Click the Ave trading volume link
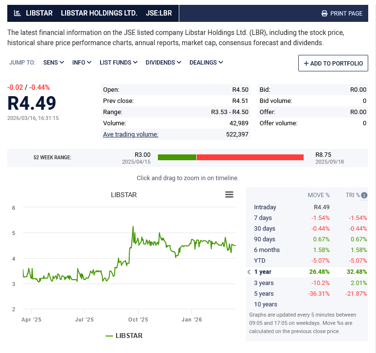376x353 pixels. tap(130, 134)
